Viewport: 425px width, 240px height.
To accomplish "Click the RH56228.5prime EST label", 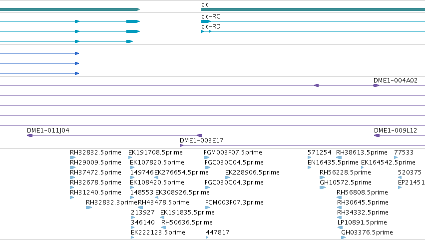I will pos(345,172).
